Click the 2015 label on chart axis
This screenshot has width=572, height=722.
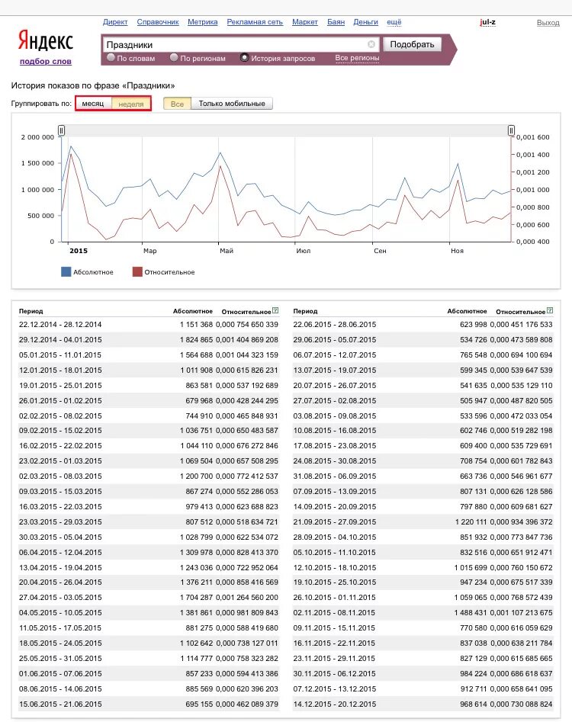pyautogui.click(x=79, y=251)
